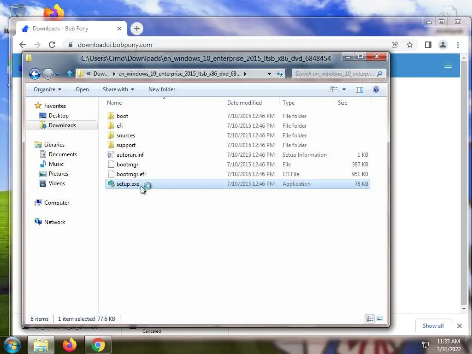Click the Refresh button beside address bar
Viewport: 472px width, 354px height.
pyautogui.click(x=280, y=74)
